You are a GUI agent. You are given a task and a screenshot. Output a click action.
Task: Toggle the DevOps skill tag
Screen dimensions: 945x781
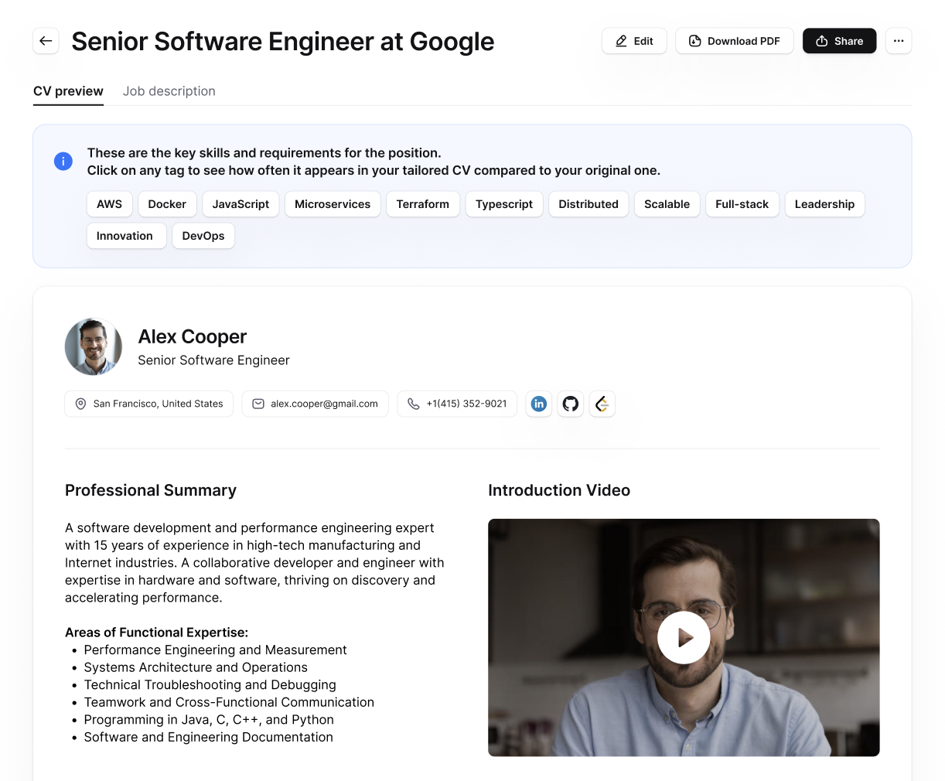203,235
